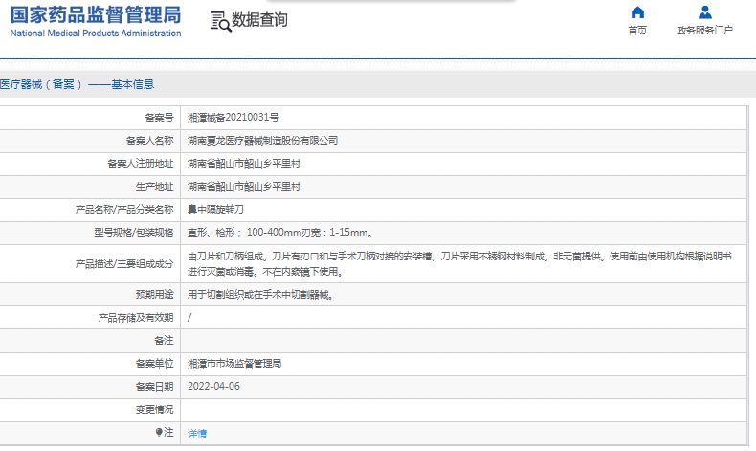Viewport: 756px width, 451px height.
Task: Click the 预期用途 row label
Action: [x=154, y=295]
